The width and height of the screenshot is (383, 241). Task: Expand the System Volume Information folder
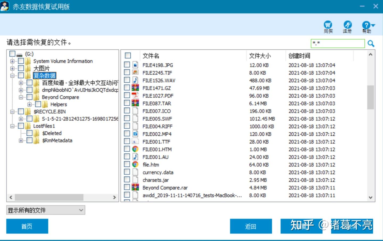[12, 61]
